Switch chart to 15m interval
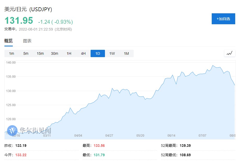 (x=40, y=53)
